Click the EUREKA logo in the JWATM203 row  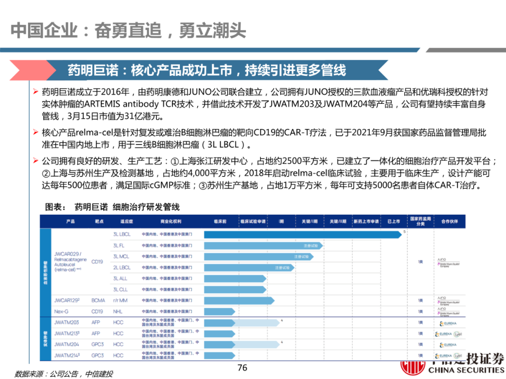(x=448, y=323)
